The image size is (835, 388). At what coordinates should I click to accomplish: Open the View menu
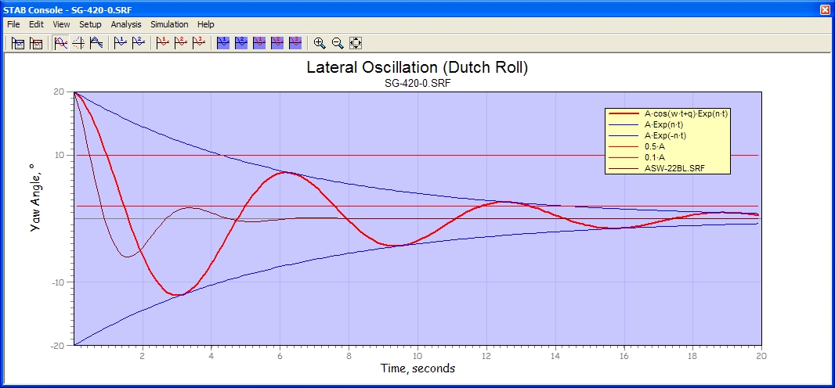pos(61,24)
